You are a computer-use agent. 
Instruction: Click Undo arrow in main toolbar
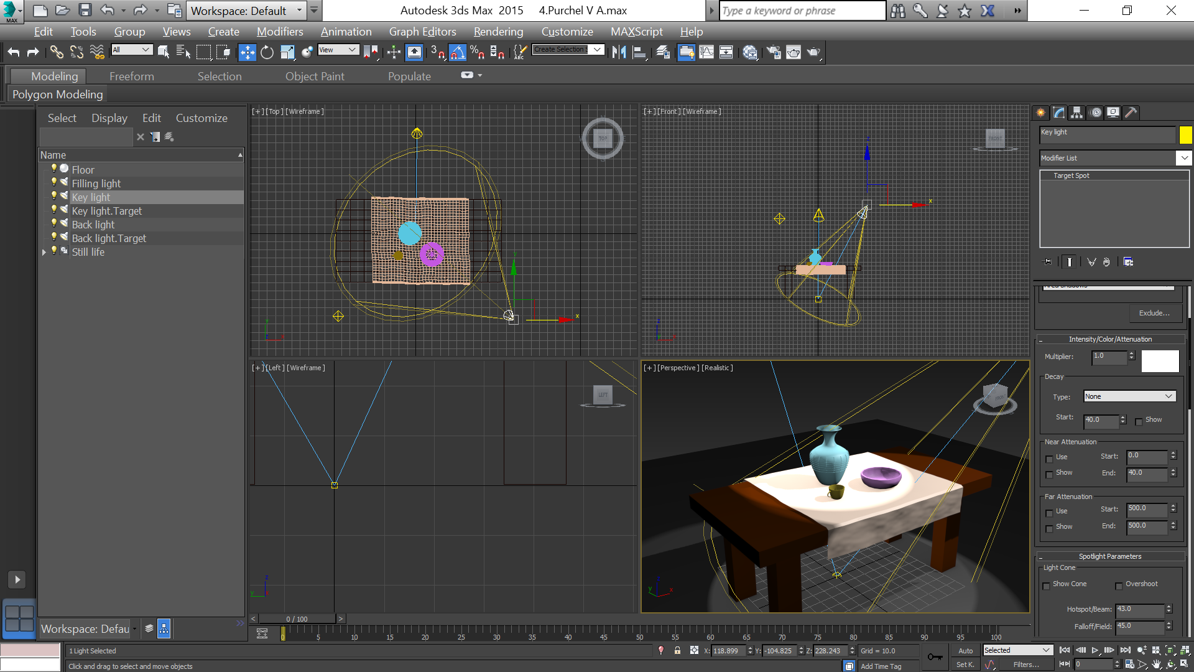tap(14, 52)
